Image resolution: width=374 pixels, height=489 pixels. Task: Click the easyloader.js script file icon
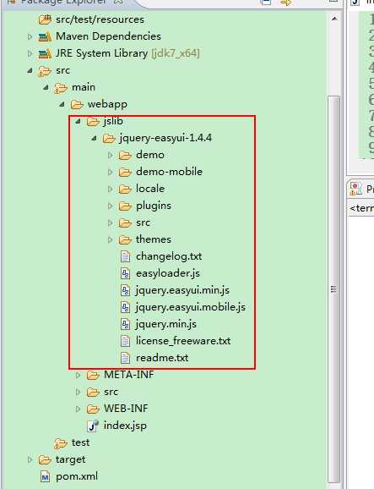(125, 273)
